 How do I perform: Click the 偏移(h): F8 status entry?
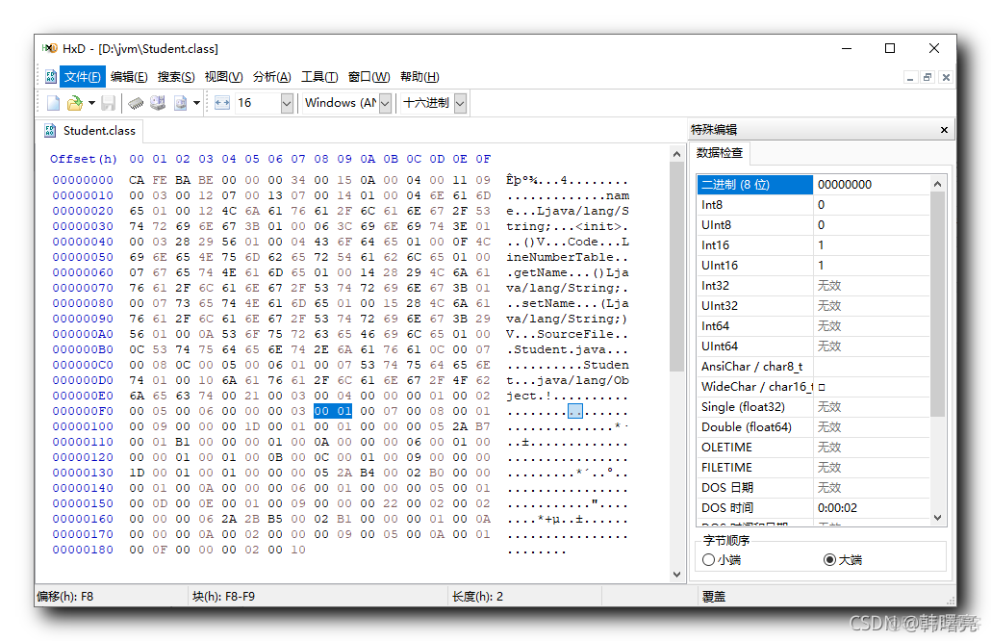pos(65,597)
